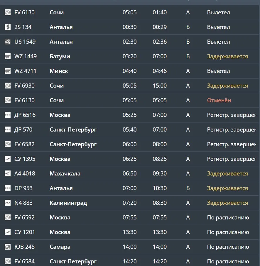Click 'По расписанию' status of flight ЮВ 245

[228, 247]
